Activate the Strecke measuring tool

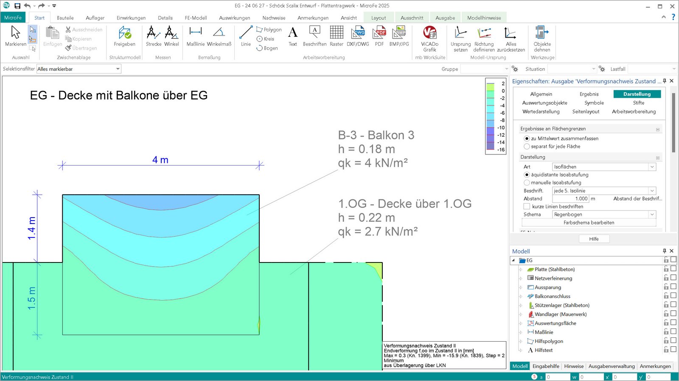tap(153, 36)
